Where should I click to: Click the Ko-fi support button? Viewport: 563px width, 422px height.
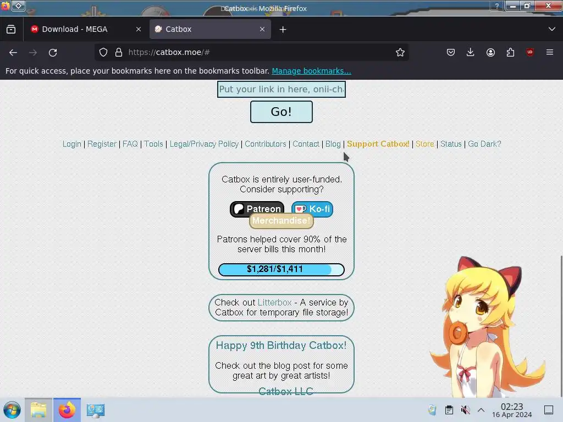click(312, 208)
